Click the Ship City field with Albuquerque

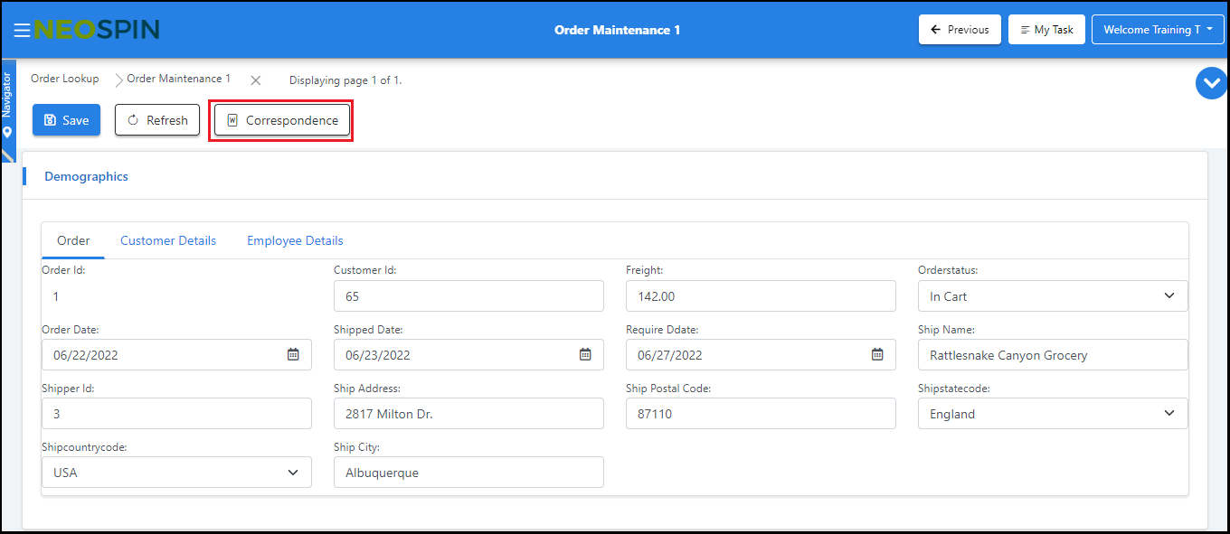(x=468, y=473)
